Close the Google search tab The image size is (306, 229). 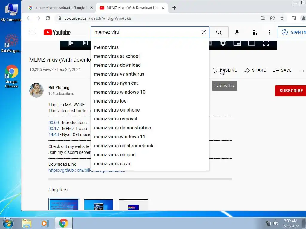[x=91, y=8]
